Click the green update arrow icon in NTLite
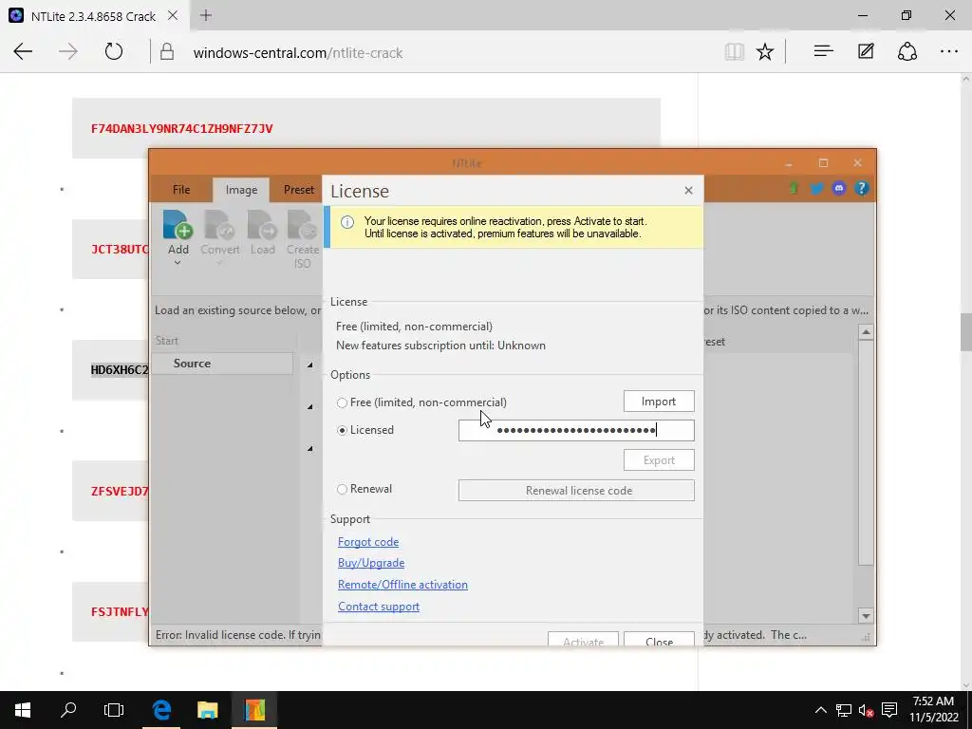This screenshot has height=729, width=972. click(794, 188)
